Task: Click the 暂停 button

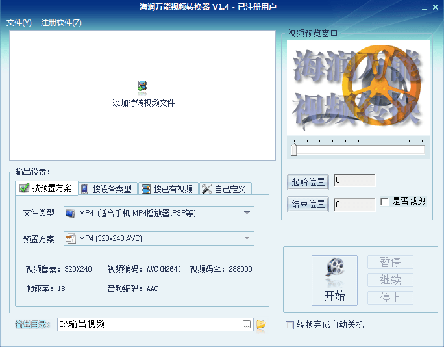Action: pos(390,262)
